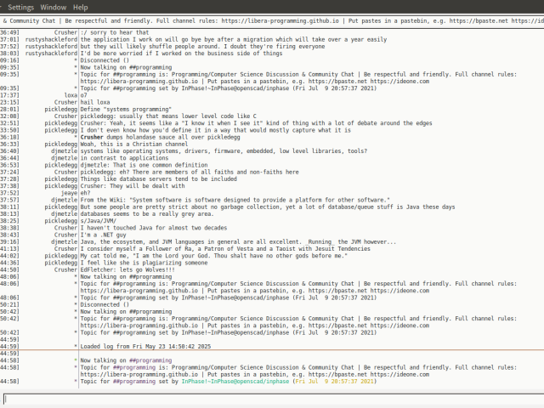Focus the message input box at bottom
The height and width of the screenshot is (408, 544).
(272, 399)
